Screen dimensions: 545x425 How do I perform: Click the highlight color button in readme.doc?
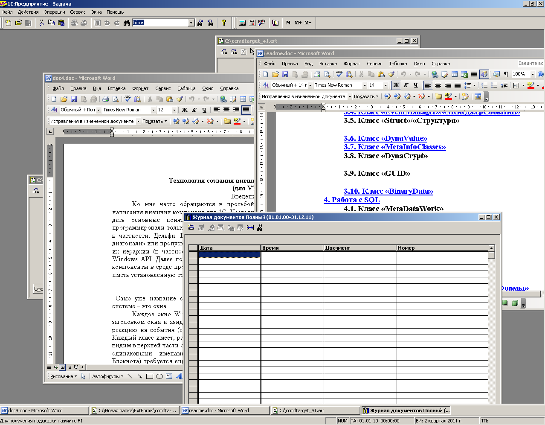coord(531,85)
